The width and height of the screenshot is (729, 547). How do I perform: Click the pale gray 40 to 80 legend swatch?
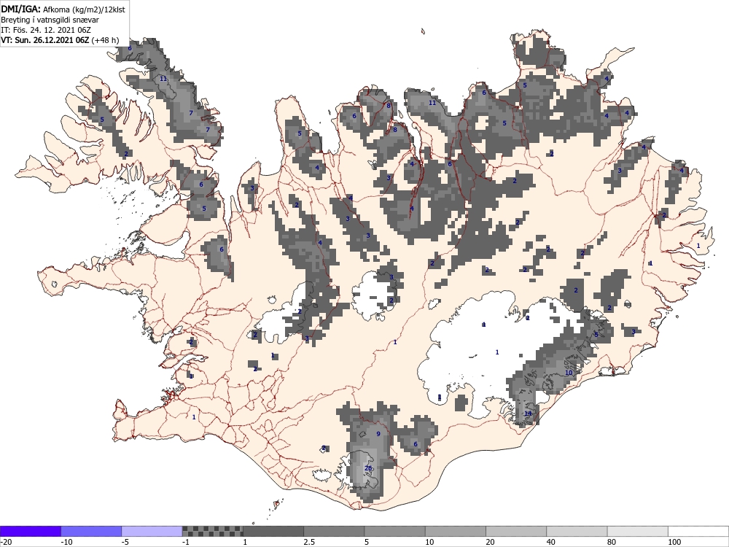pyautogui.click(x=577, y=531)
